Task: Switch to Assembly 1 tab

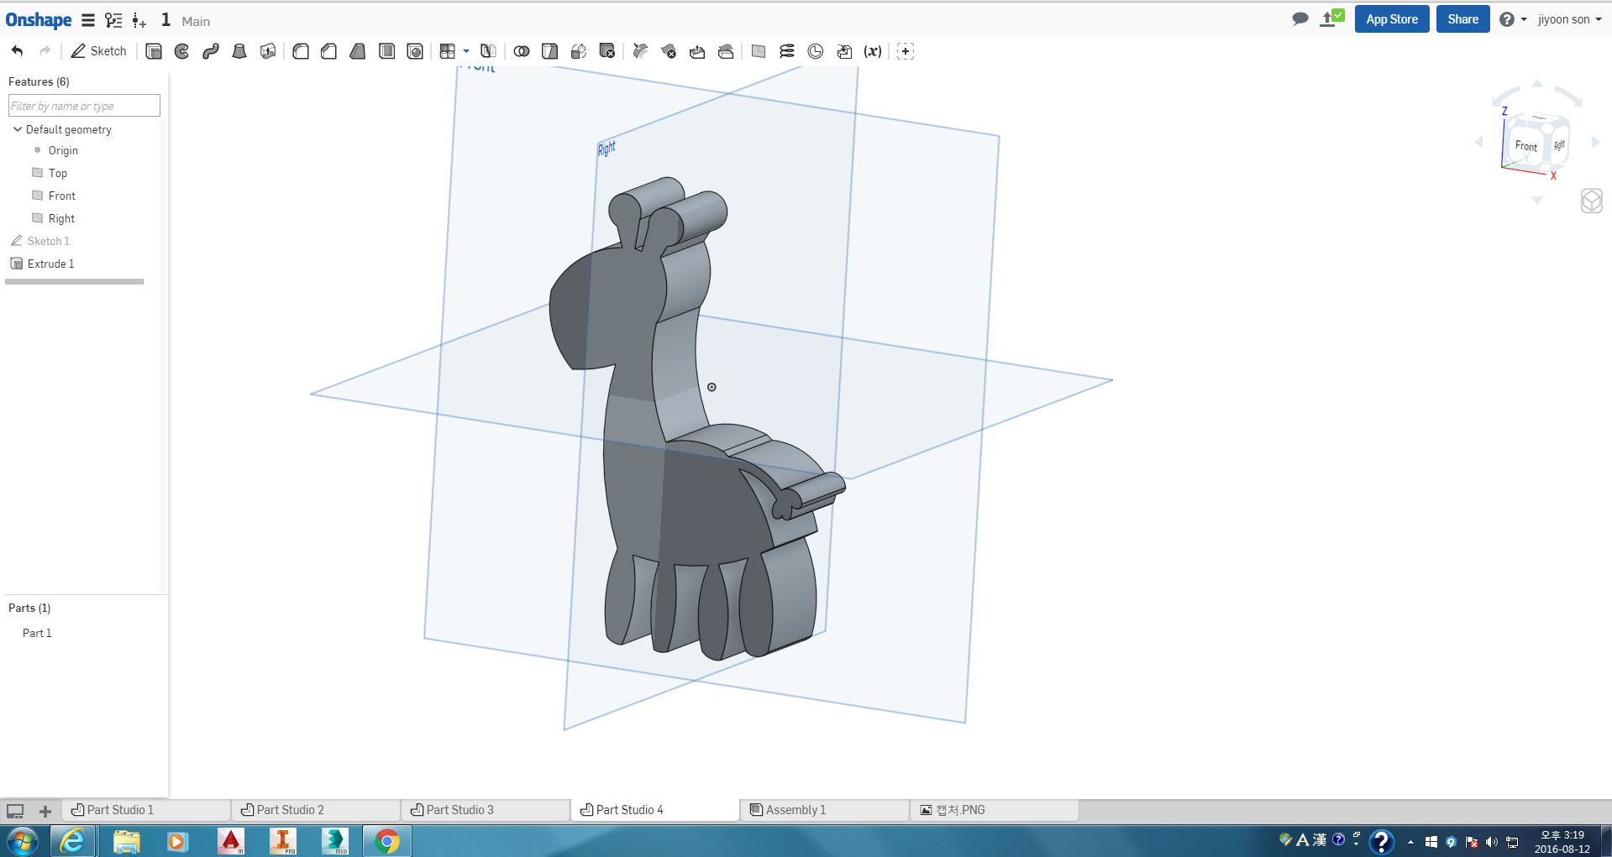Action: 826,810
